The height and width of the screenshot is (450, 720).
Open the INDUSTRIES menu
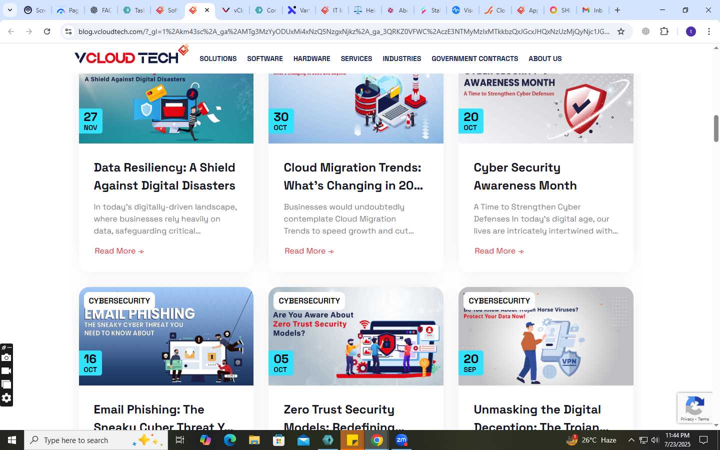click(x=402, y=58)
